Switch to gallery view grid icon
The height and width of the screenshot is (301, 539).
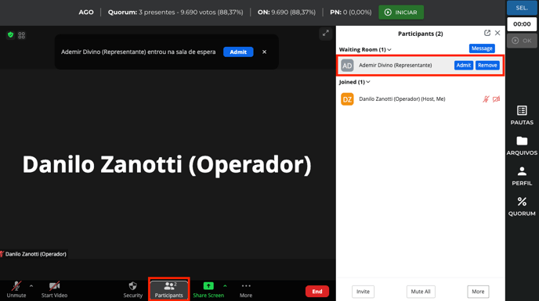[22, 35]
